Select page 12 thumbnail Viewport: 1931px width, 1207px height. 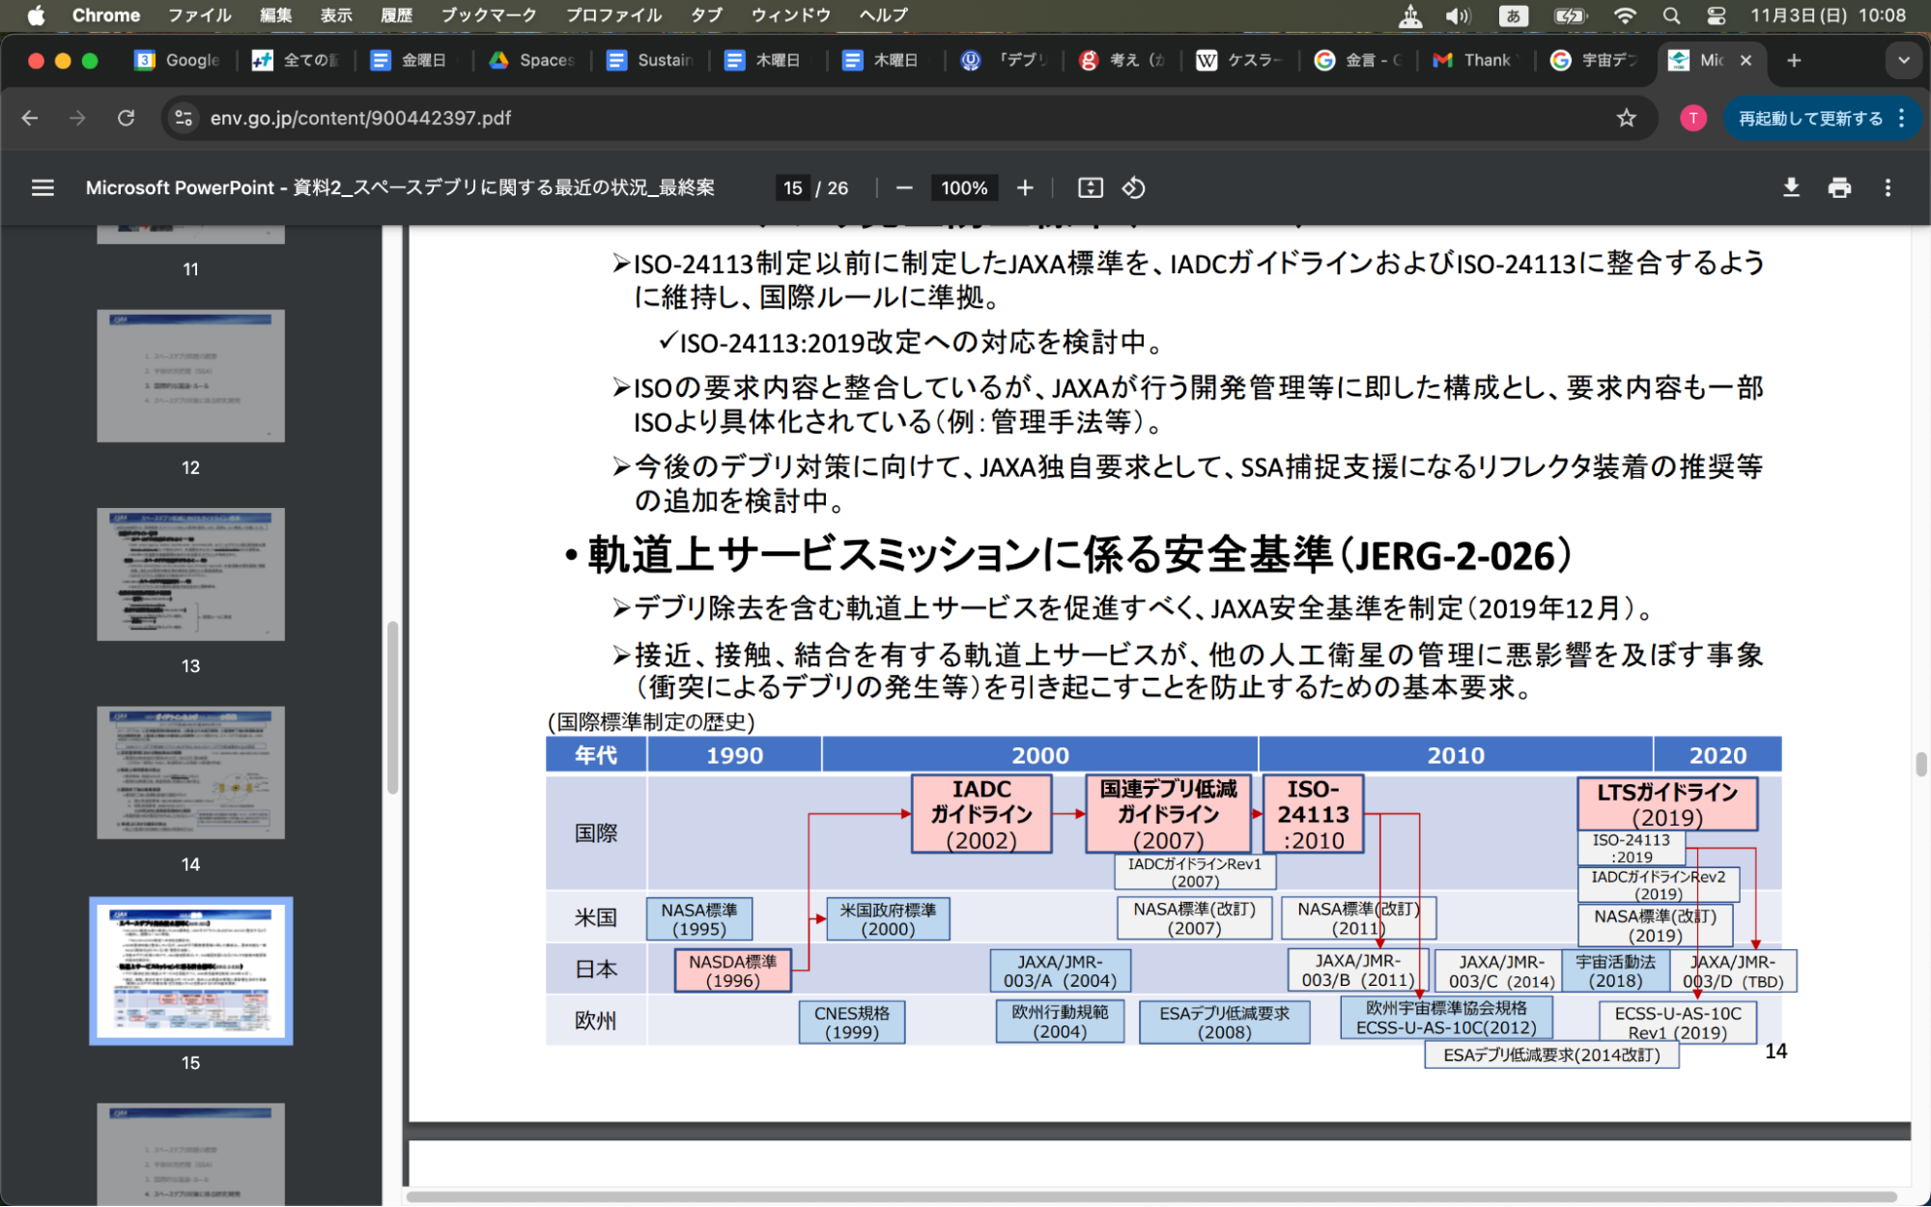pyautogui.click(x=190, y=376)
